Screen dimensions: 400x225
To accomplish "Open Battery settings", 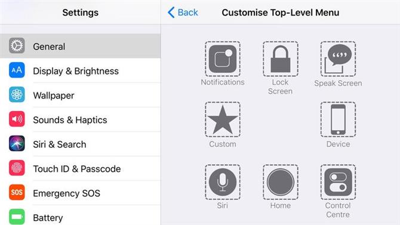I will [81, 216].
